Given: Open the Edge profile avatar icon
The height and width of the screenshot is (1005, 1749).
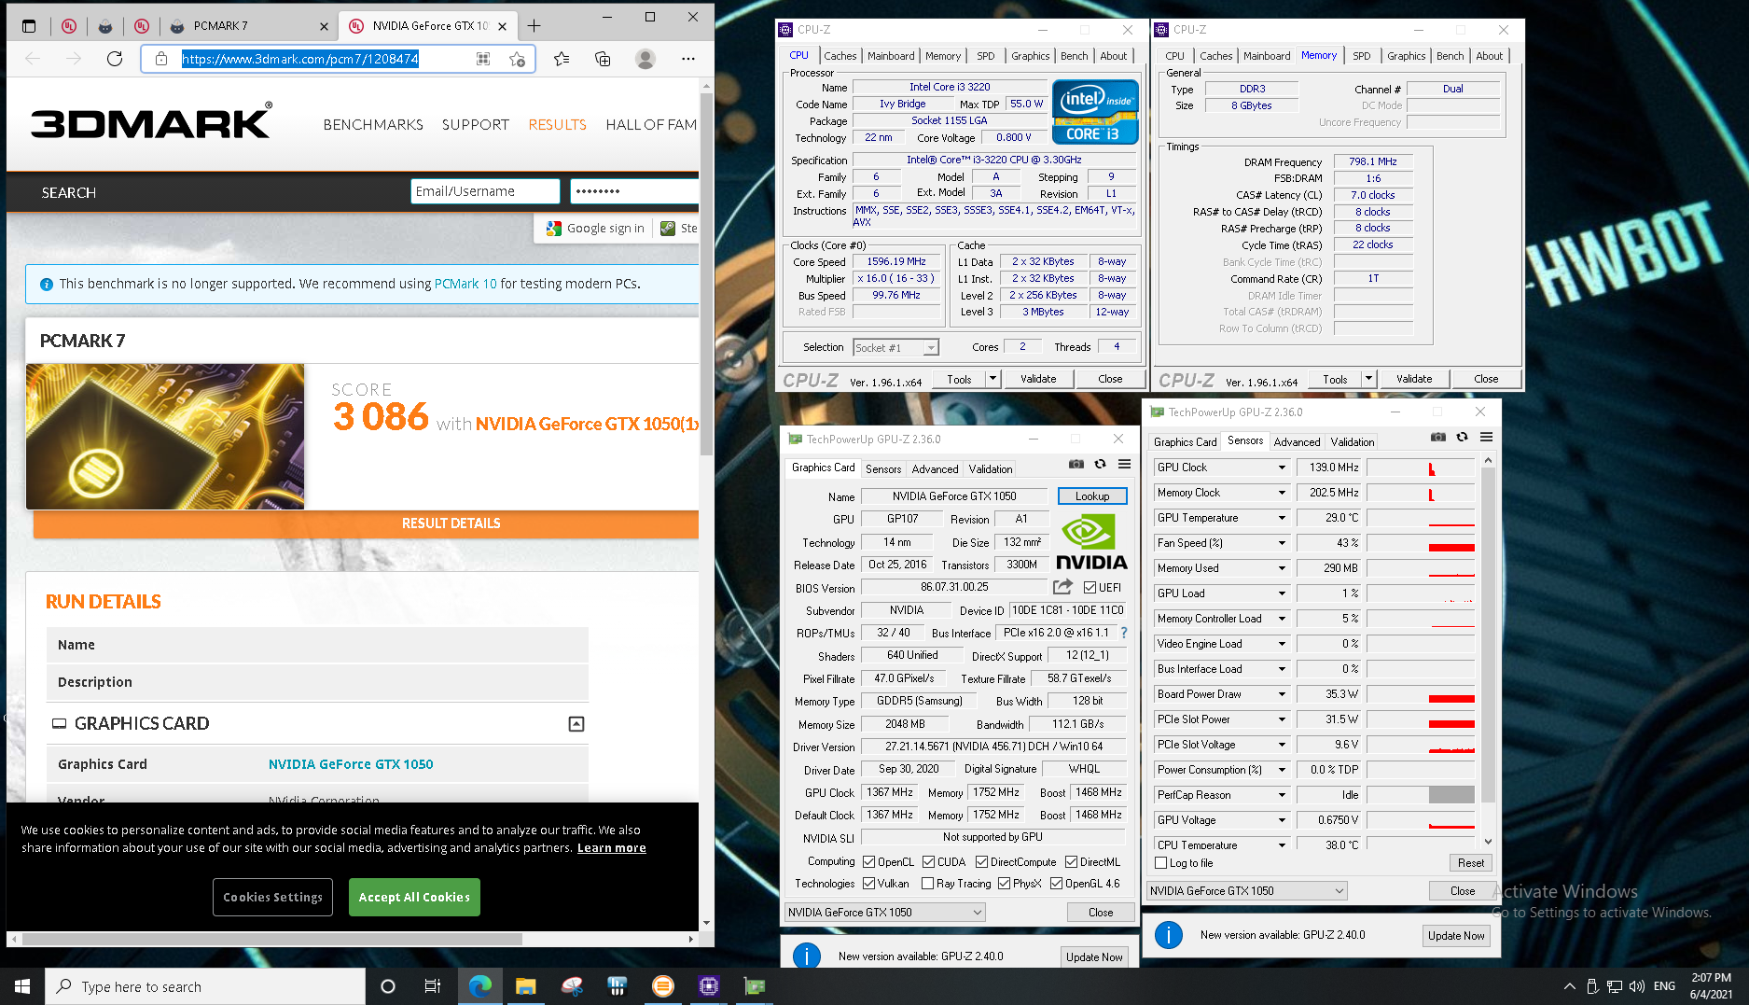Looking at the screenshot, I should [645, 59].
